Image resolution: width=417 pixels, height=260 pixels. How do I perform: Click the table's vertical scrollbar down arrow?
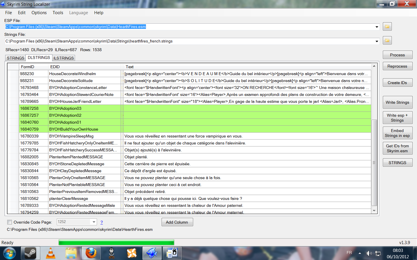point(374,211)
